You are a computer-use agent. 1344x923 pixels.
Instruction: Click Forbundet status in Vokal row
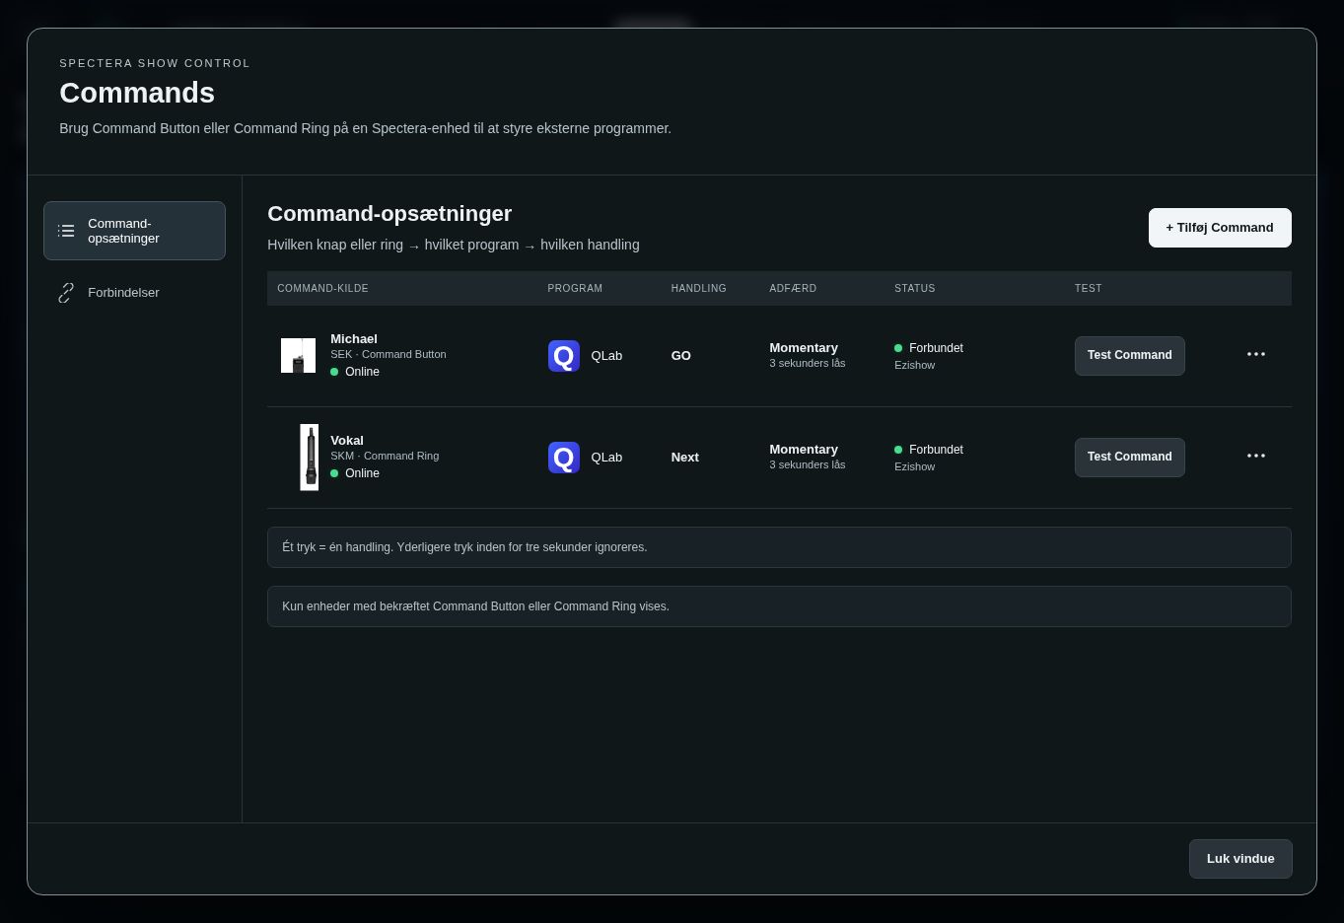929,450
